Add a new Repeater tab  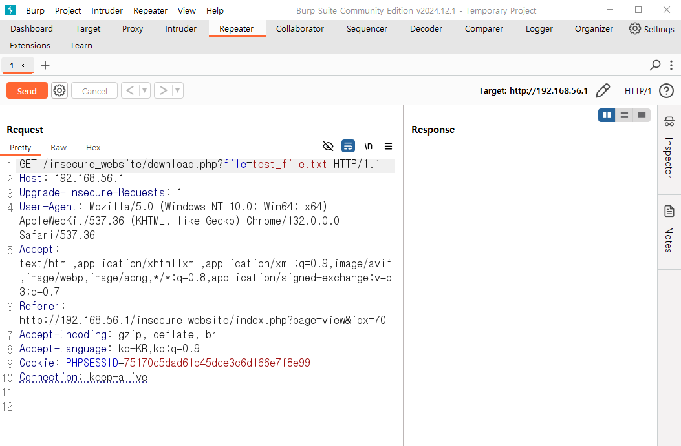(45, 65)
